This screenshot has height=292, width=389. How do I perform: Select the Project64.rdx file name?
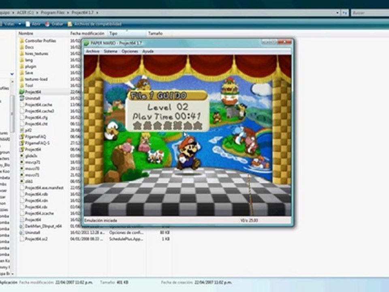(x=36, y=207)
